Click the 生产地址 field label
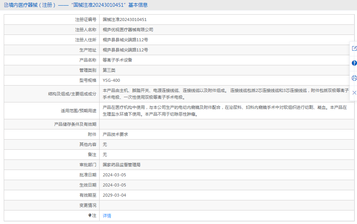Viewport: 357px width, 224px height. (88, 50)
